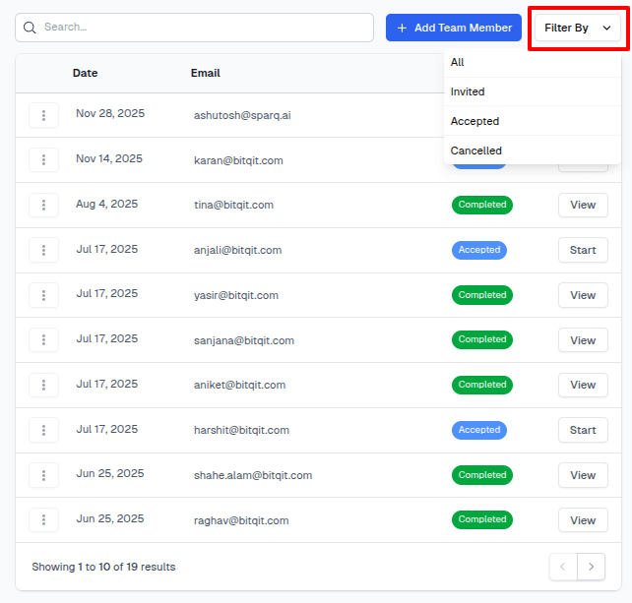Open row menu for anjali@bitqit.com
The image size is (632, 603).
coord(43,250)
